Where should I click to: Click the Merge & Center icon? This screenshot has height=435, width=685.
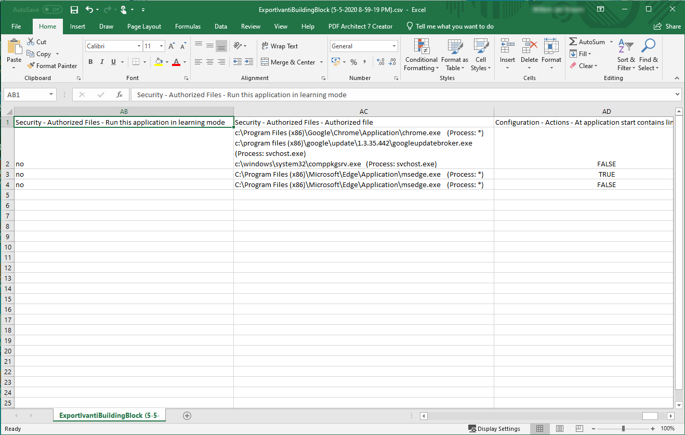[x=265, y=62]
